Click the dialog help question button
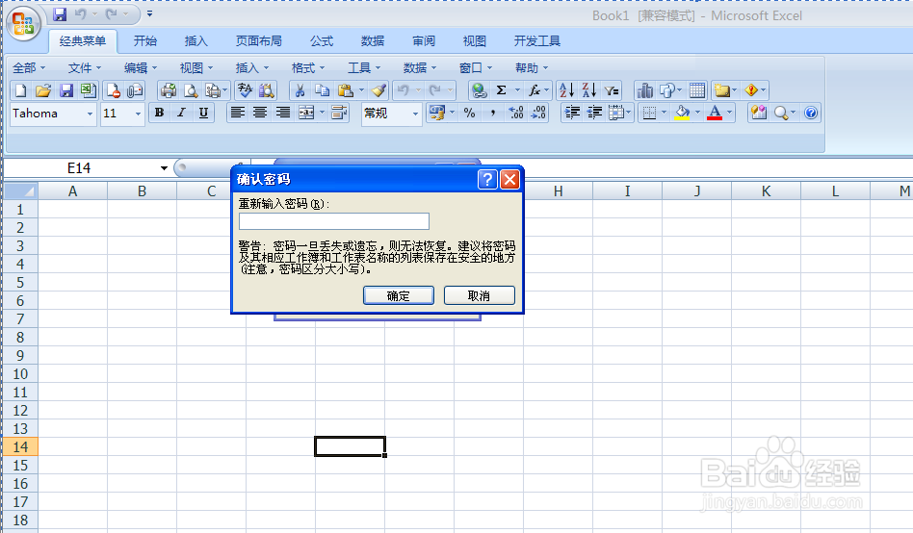This screenshot has width=913, height=533. [x=486, y=179]
